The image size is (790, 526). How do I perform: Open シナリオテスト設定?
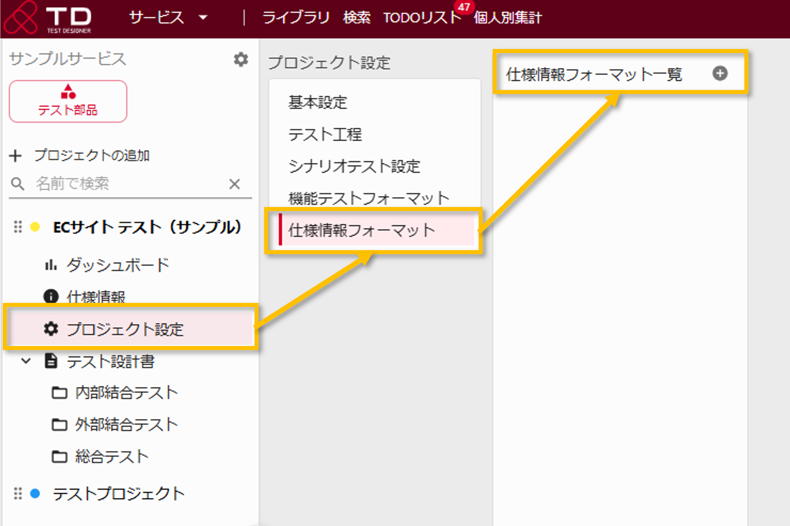tap(354, 166)
